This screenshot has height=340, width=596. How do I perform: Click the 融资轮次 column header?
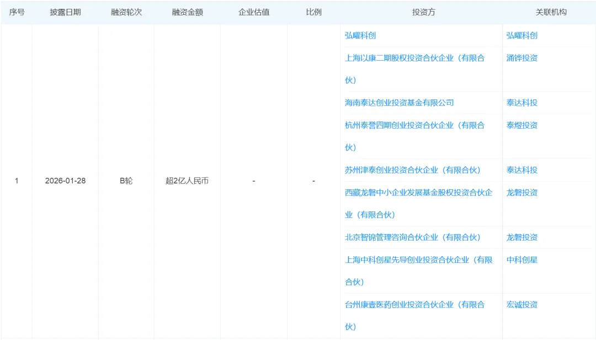[x=126, y=12]
